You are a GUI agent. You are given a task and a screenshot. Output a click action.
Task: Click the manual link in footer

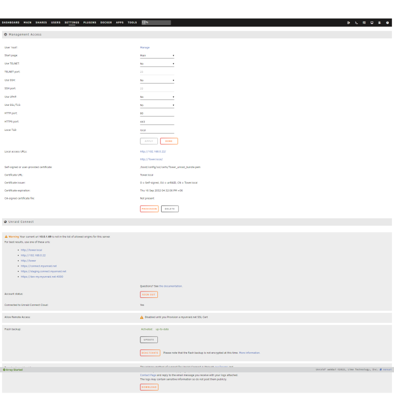click(388, 370)
